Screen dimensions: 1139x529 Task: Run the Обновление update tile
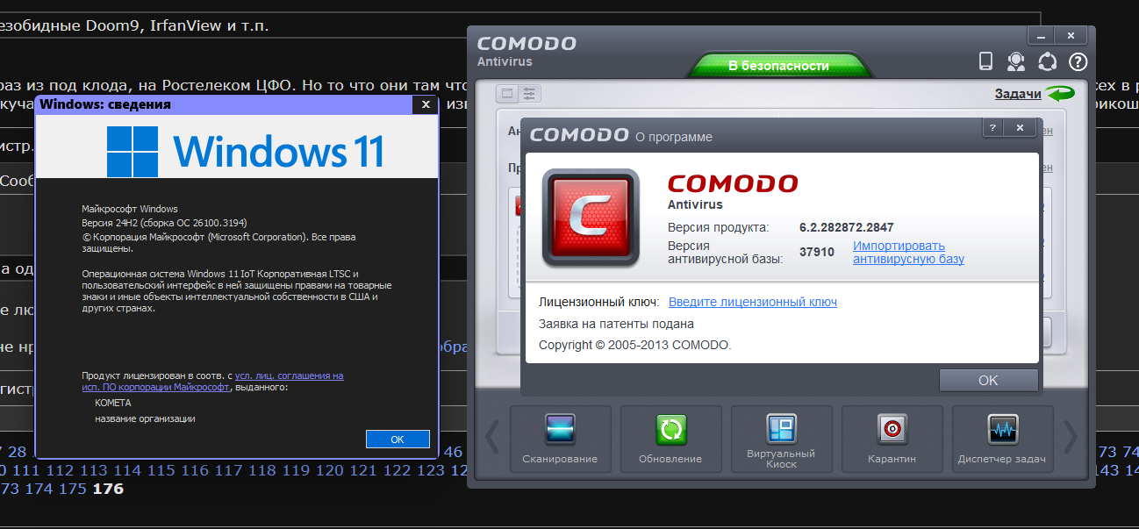tap(670, 438)
